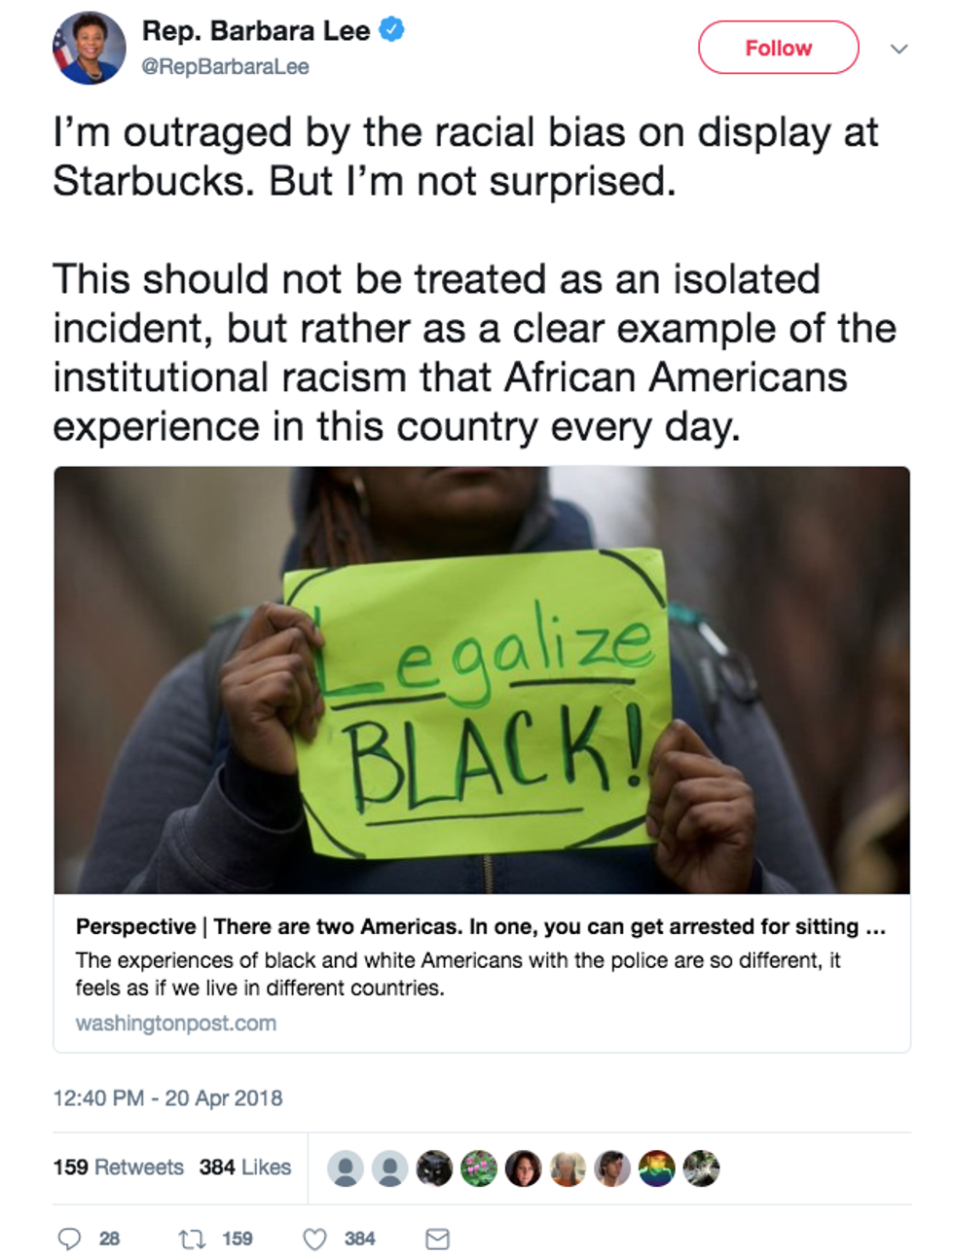Open Rep. Barbara Lee's profile picture
This screenshot has width=954, height=1257.
pos(89,49)
